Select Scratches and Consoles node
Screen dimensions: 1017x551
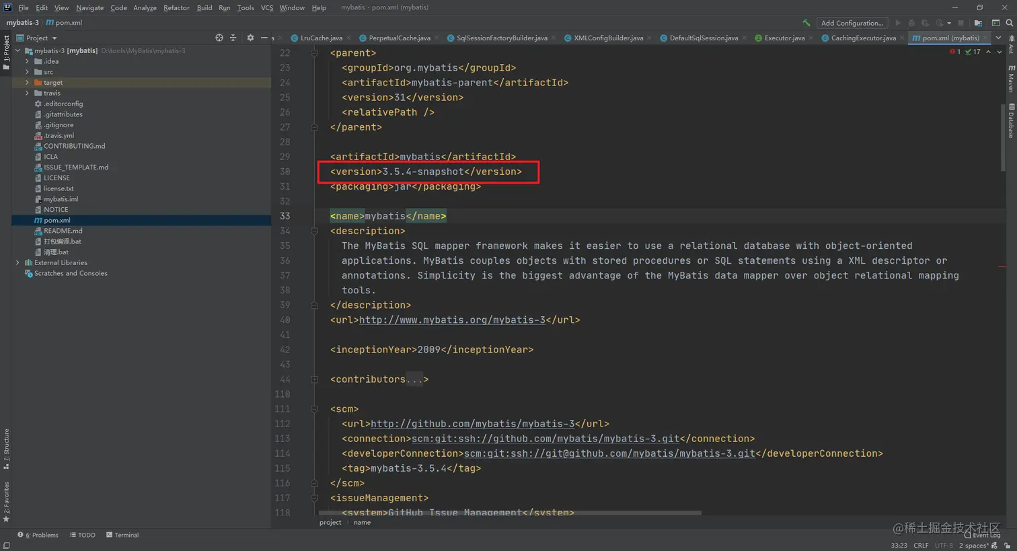click(x=70, y=273)
